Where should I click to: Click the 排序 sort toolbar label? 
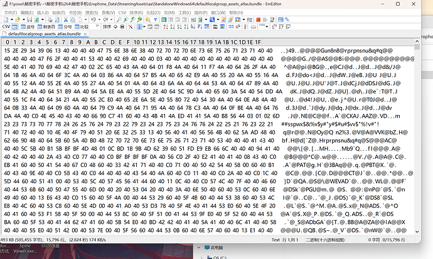coord(107,27)
